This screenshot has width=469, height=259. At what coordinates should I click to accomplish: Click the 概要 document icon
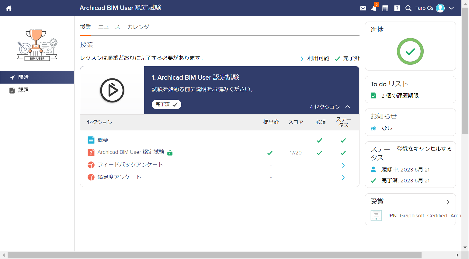tap(91, 140)
